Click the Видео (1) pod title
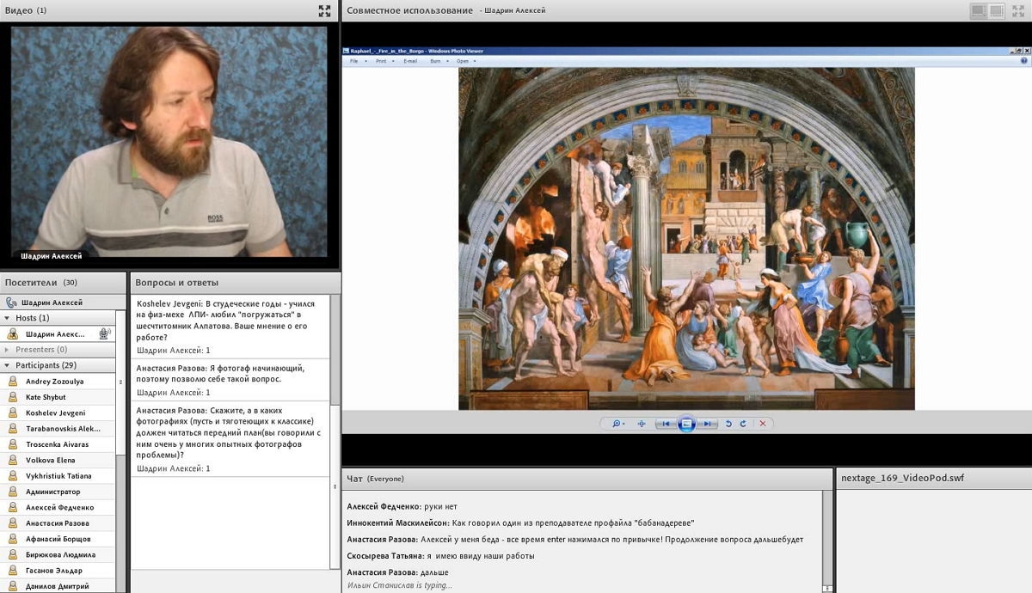This screenshot has width=1032, height=593. click(26, 10)
